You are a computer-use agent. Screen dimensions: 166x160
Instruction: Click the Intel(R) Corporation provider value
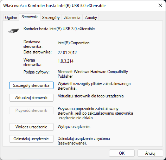click(74, 43)
